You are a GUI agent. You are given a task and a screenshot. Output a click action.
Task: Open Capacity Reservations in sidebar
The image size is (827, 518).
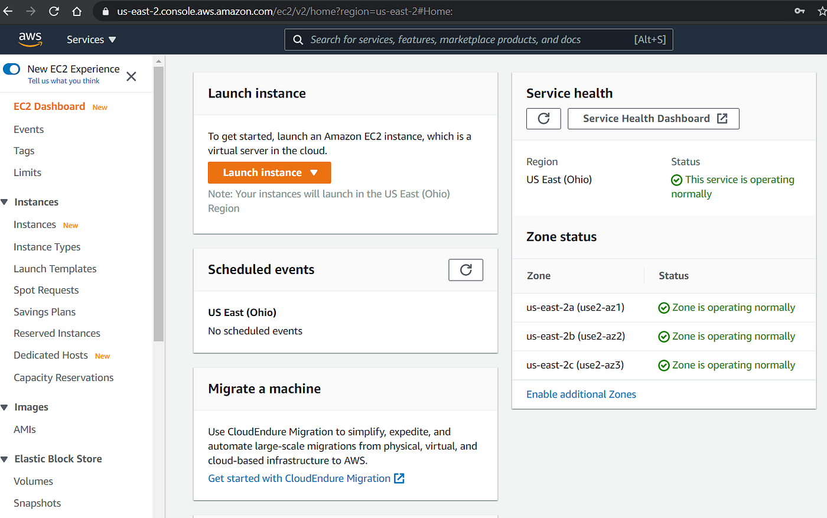[64, 377]
